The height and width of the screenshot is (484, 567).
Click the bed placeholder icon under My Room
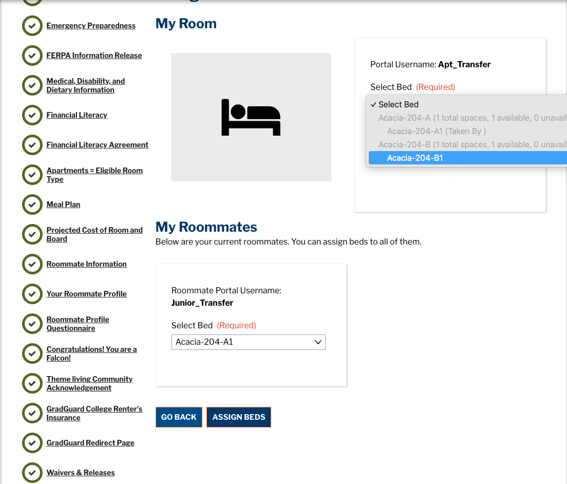pos(251,117)
